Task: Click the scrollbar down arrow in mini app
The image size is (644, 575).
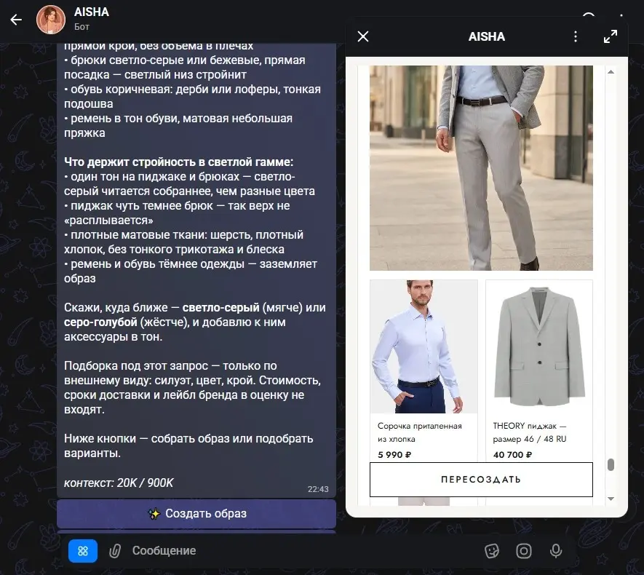Action: (x=611, y=499)
